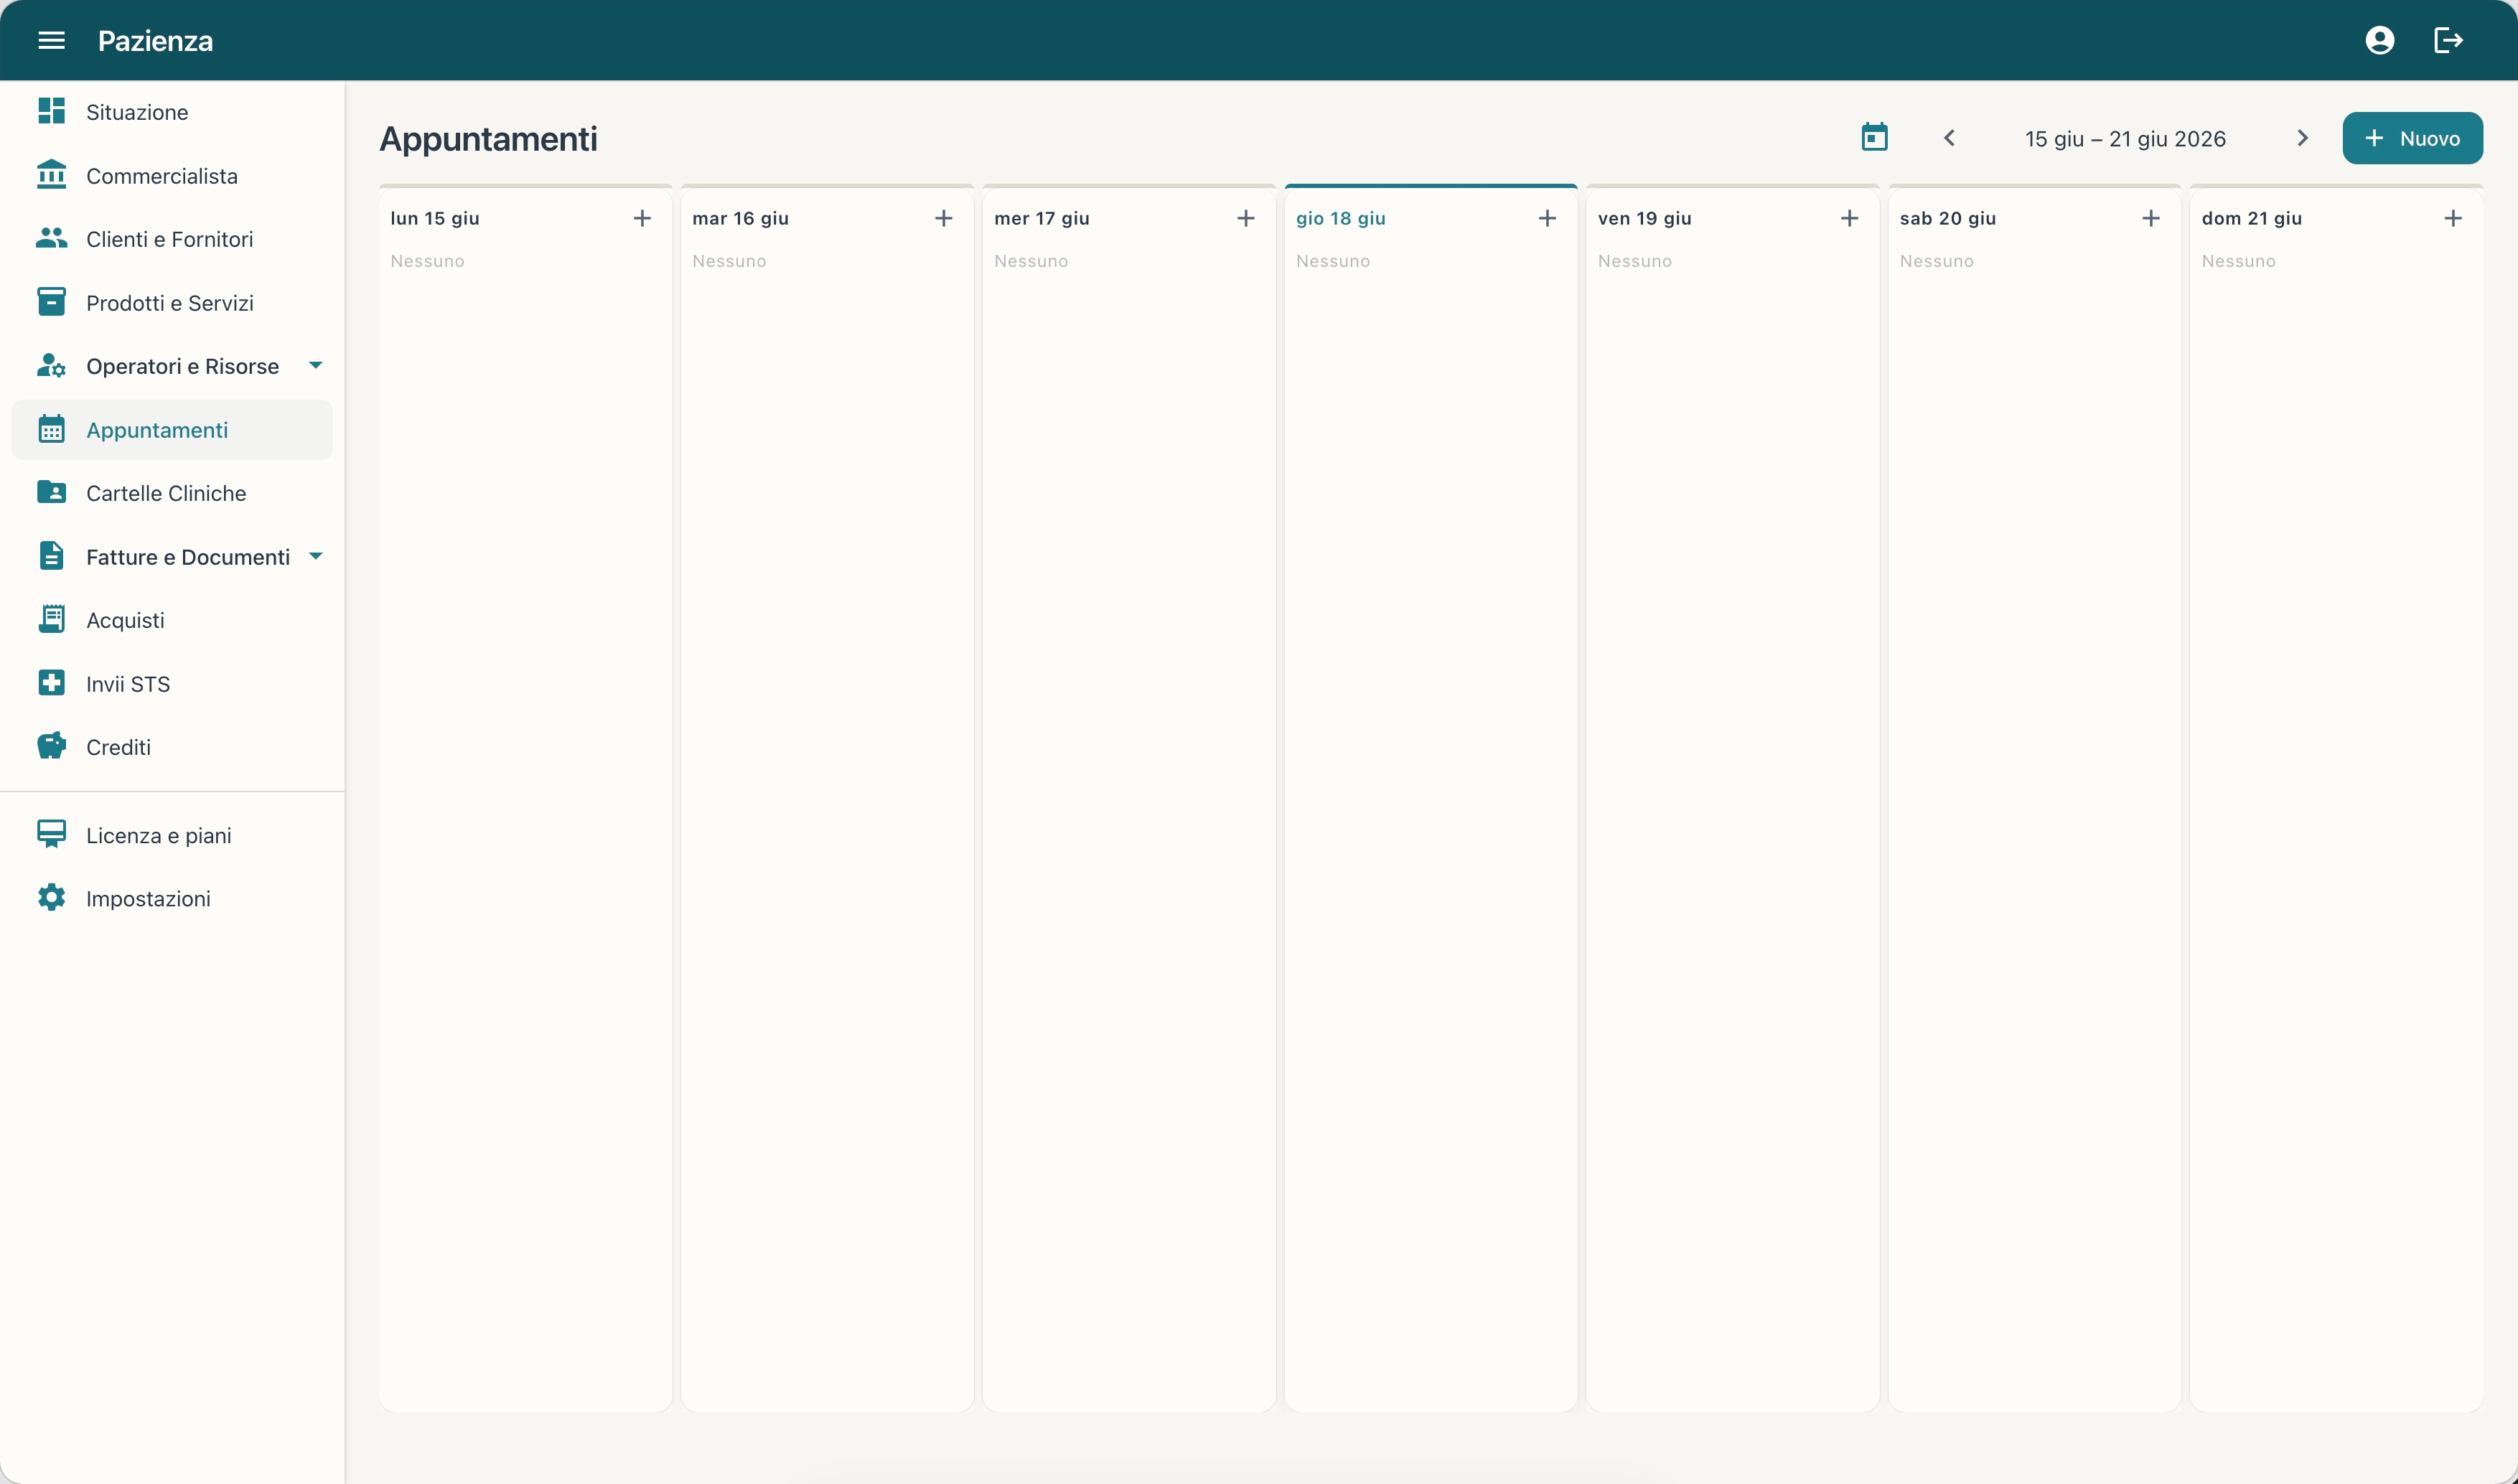Open Prodotti e Servizi section
The image size is (2518, 1484).
click(x=172, y=302)
